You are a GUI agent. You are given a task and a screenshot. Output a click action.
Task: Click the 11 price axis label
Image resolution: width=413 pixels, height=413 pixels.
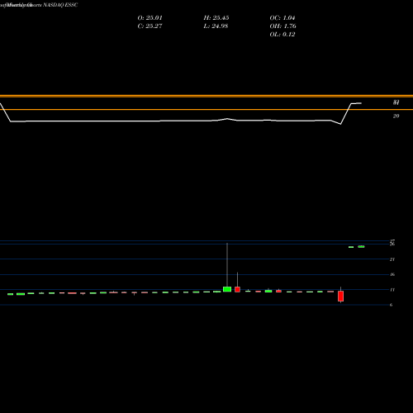pyautogui.click(x=392, y=290)
